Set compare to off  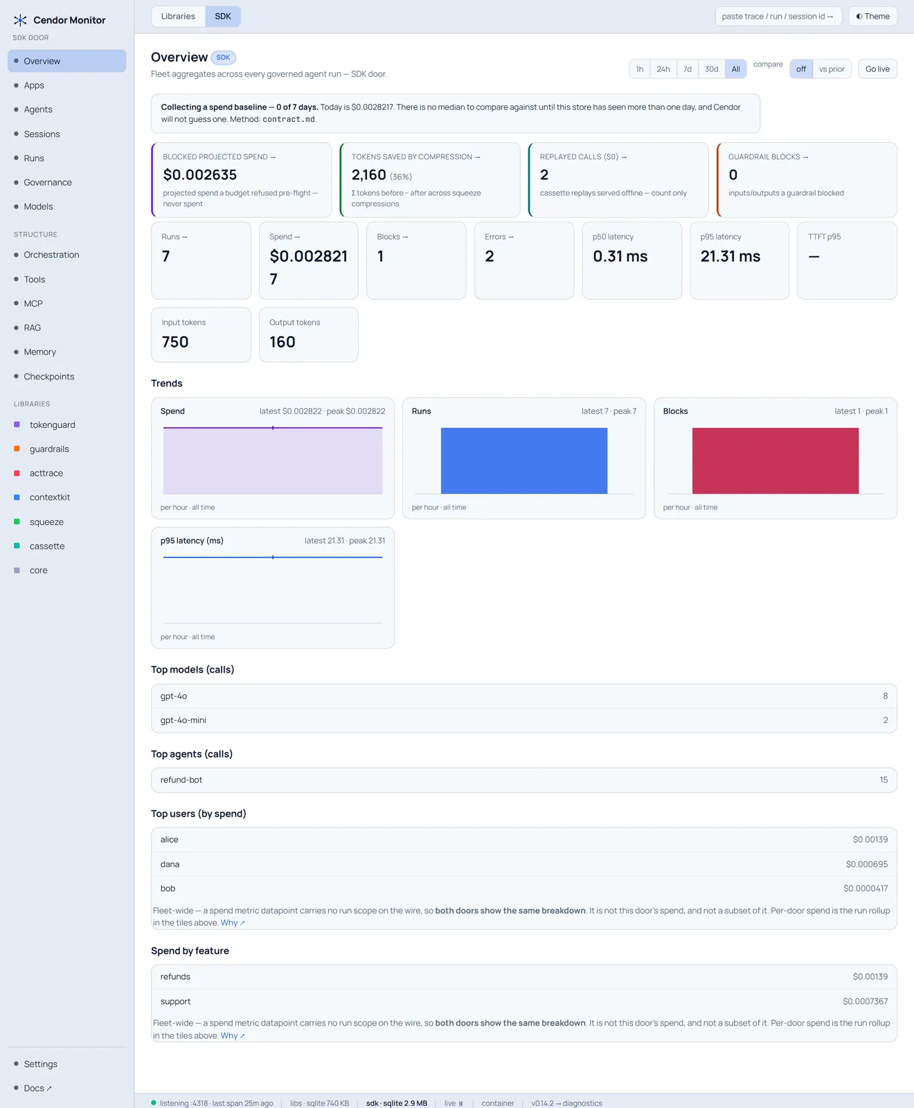(x=801, y=69)
